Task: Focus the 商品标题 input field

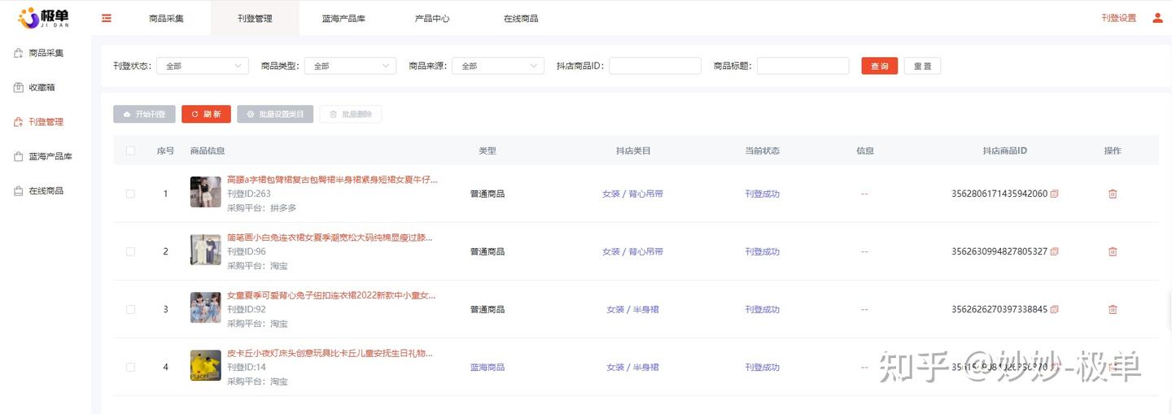Action: (802, 66)
